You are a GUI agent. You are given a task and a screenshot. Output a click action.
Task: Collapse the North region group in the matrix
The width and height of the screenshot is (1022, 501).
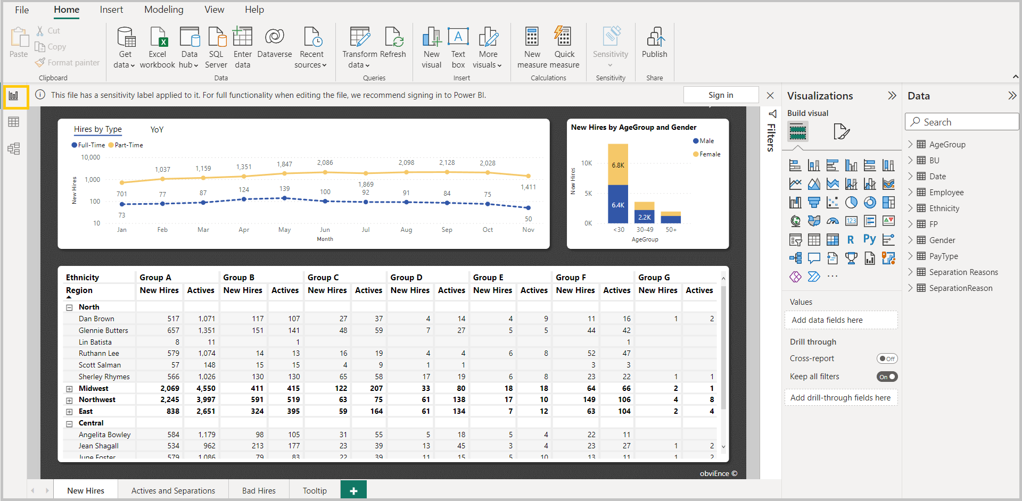70,306
